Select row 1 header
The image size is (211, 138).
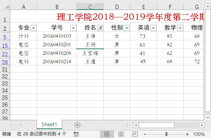coord(5,16)
